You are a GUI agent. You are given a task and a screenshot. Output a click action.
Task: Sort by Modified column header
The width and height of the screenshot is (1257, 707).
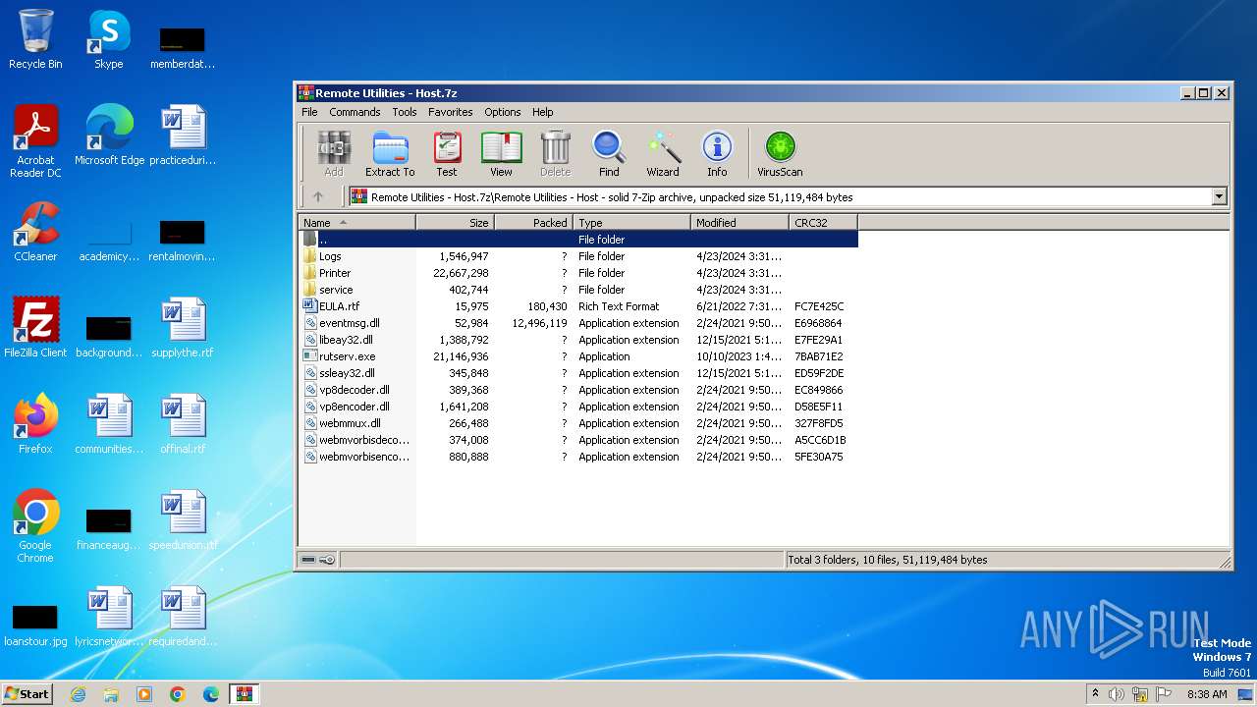pos(740,223)
